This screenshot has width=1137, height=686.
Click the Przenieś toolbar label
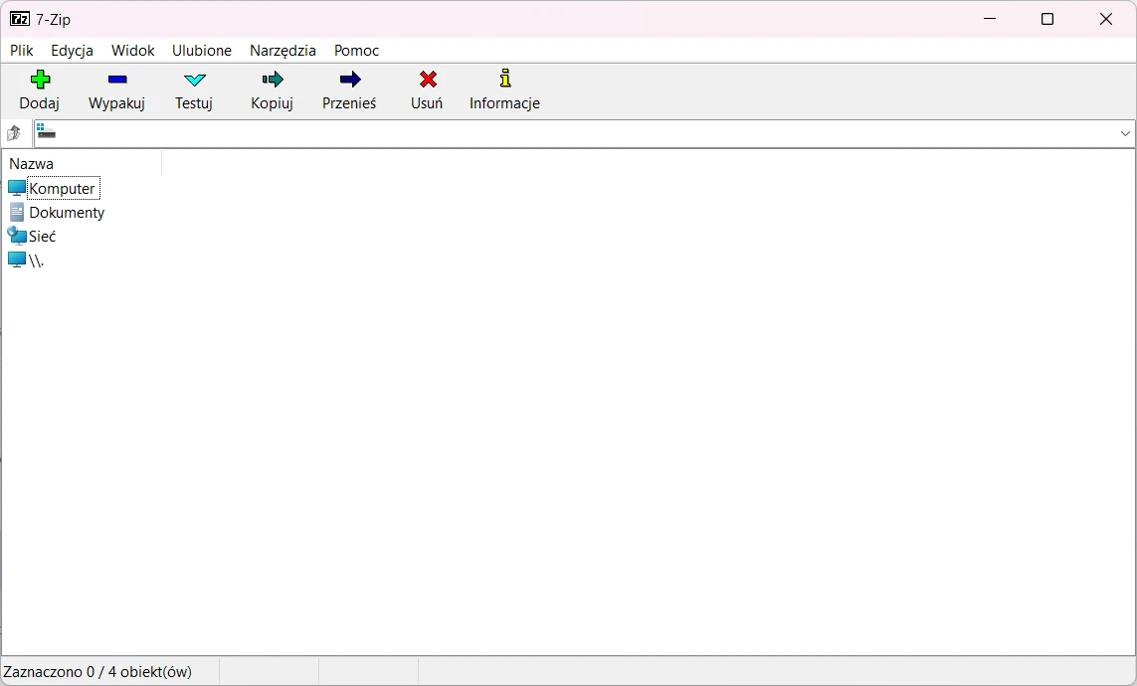click(x=349, y=102)
